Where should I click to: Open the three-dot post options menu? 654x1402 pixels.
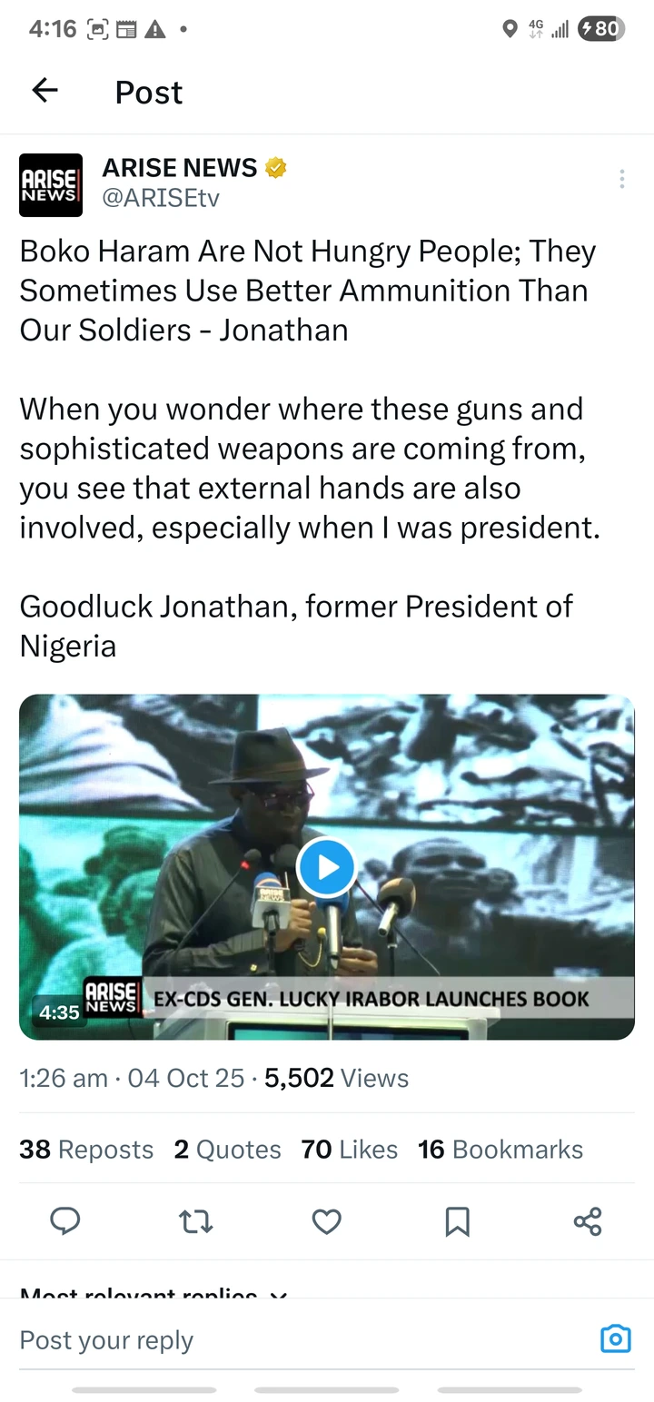(622, 179)
